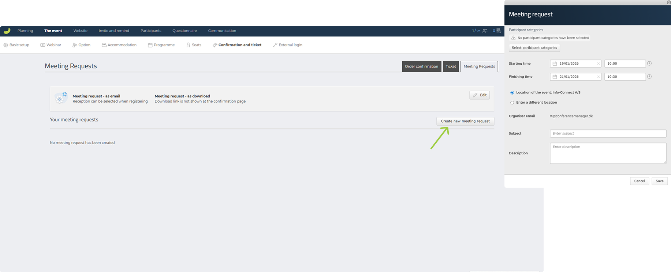Viewport: 671px width, 272px height.
Task: Open the starting date calendar picker
Action: 555,64
